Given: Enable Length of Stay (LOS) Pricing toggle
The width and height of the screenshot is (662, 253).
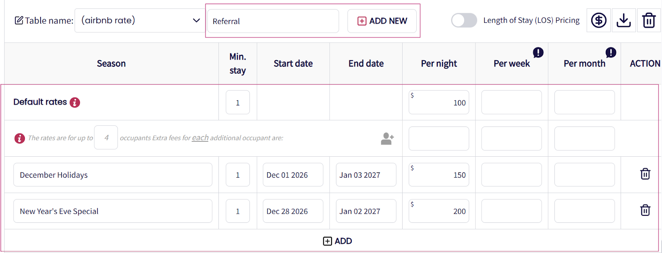Looking at the screenshot, I should point(464,20).
